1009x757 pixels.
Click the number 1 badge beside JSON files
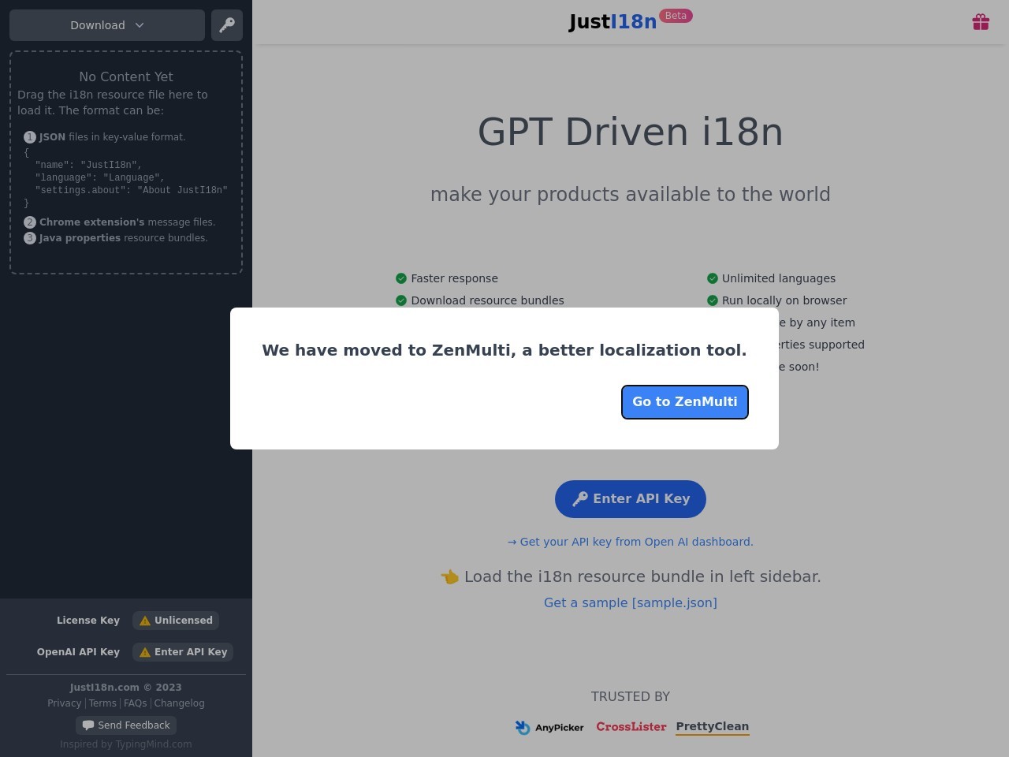point(30,137)
